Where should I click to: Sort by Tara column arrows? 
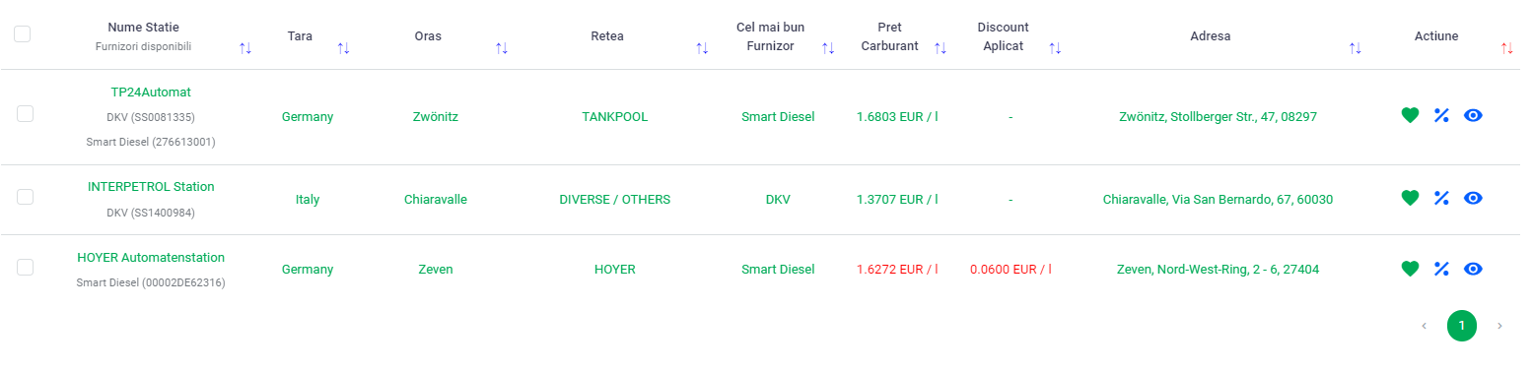point(343,48)
